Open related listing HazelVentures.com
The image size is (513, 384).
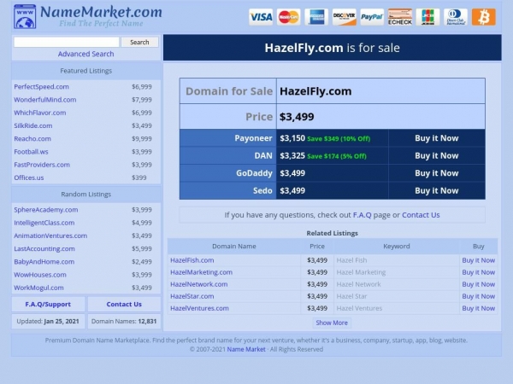199,308
